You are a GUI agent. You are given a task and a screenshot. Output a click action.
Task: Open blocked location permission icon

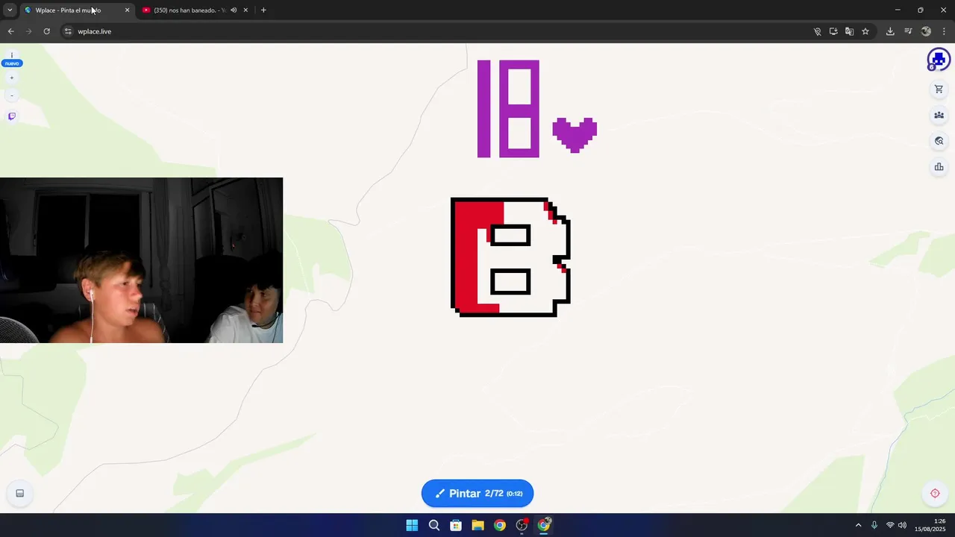click(x=817, y=31)
